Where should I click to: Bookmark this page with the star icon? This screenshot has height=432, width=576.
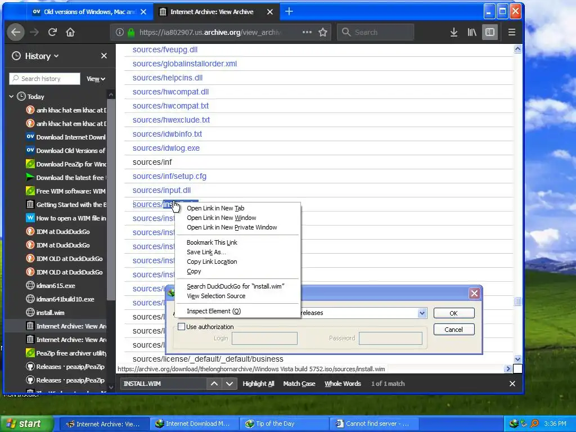coord(323,32)
